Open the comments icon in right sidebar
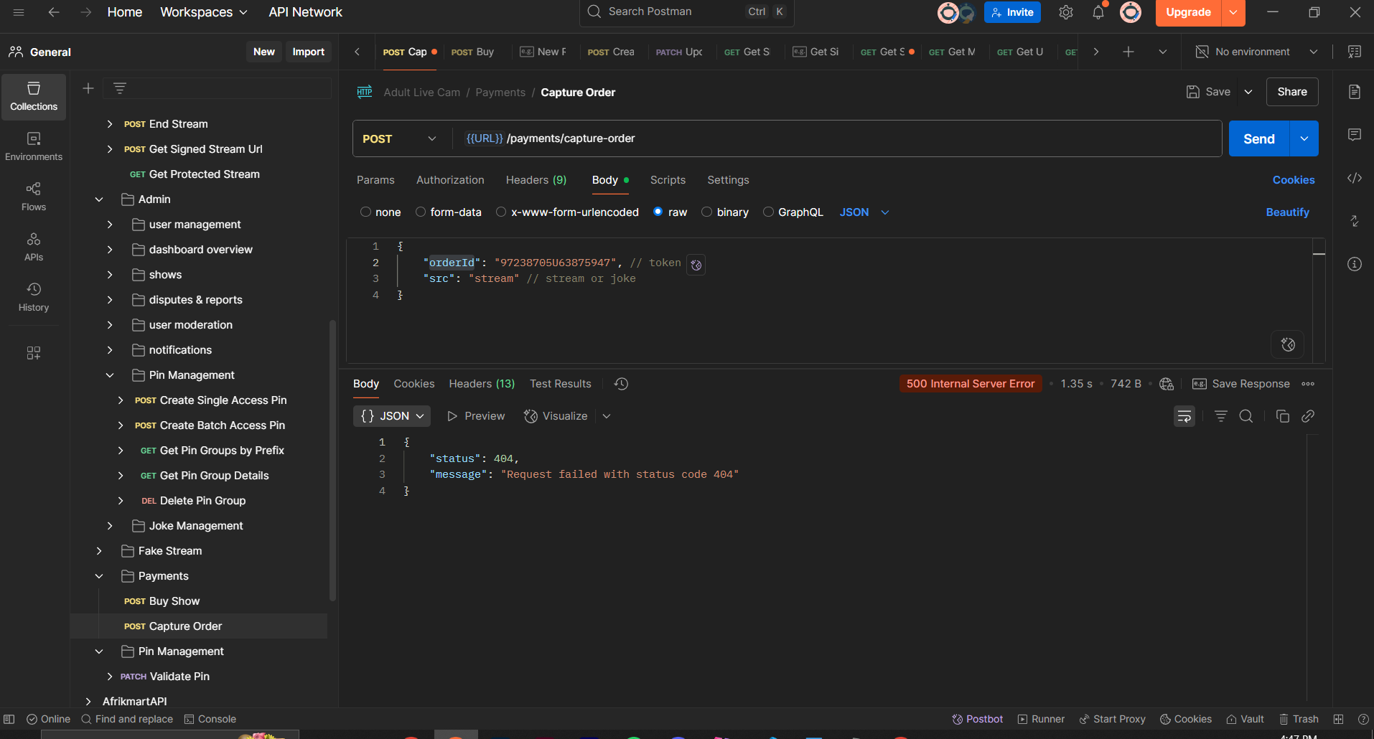This screenshot has width=1374, height=739. [1355, 135]
